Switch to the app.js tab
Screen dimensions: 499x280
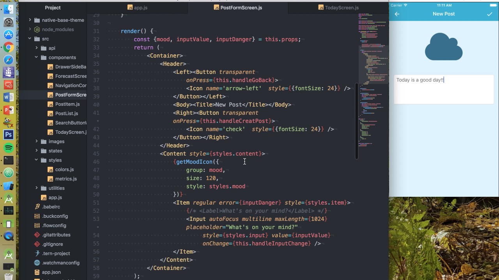(137, 7)
